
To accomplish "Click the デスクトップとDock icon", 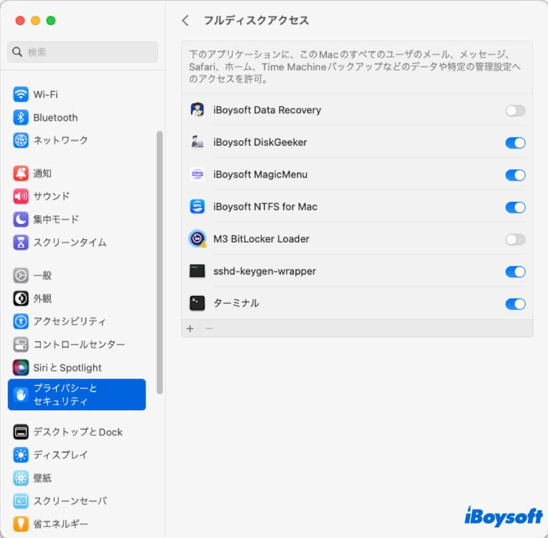I will (21, 432).
